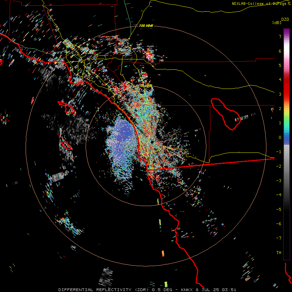Screen dimensions: 292x292
Task: Click the 0.5 DEG elevation text
Action: pyautogui.click(x=163, y=290)
